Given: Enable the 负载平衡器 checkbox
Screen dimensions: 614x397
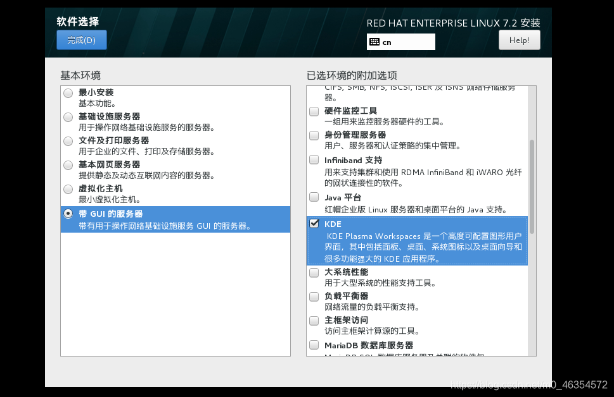Looking at the screenshot, I should 314,296.
